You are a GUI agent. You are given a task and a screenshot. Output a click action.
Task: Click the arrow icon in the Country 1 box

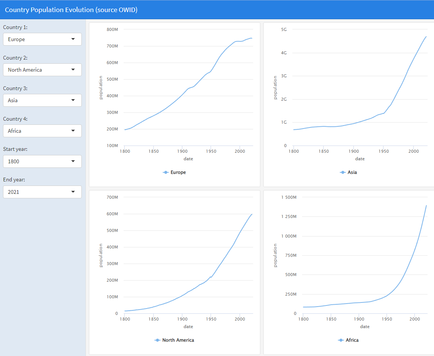[73, 39]
